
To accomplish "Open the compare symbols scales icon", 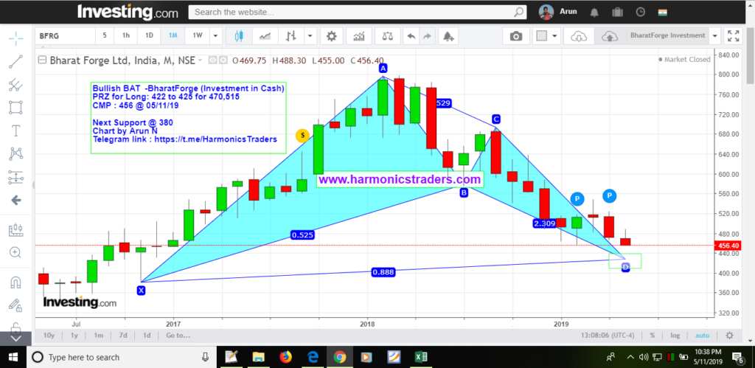I will (x=387, y=36).
